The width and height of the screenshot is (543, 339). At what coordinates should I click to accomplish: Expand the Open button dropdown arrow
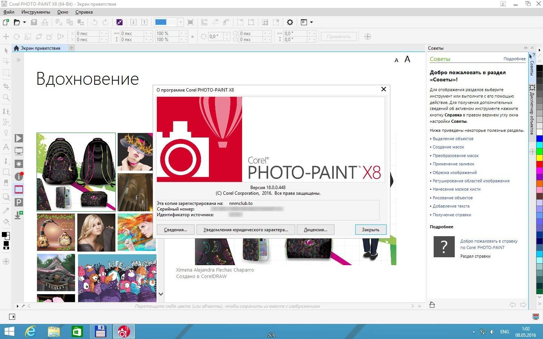(x=25, y=22)
